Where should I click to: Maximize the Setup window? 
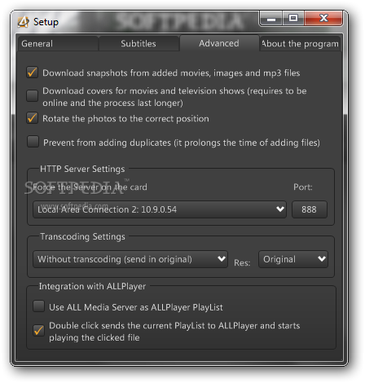(293, 19)
